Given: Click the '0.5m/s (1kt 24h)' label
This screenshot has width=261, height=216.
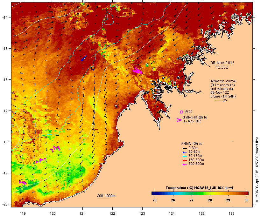Looking at the screenshot, I should click(223, 96).
